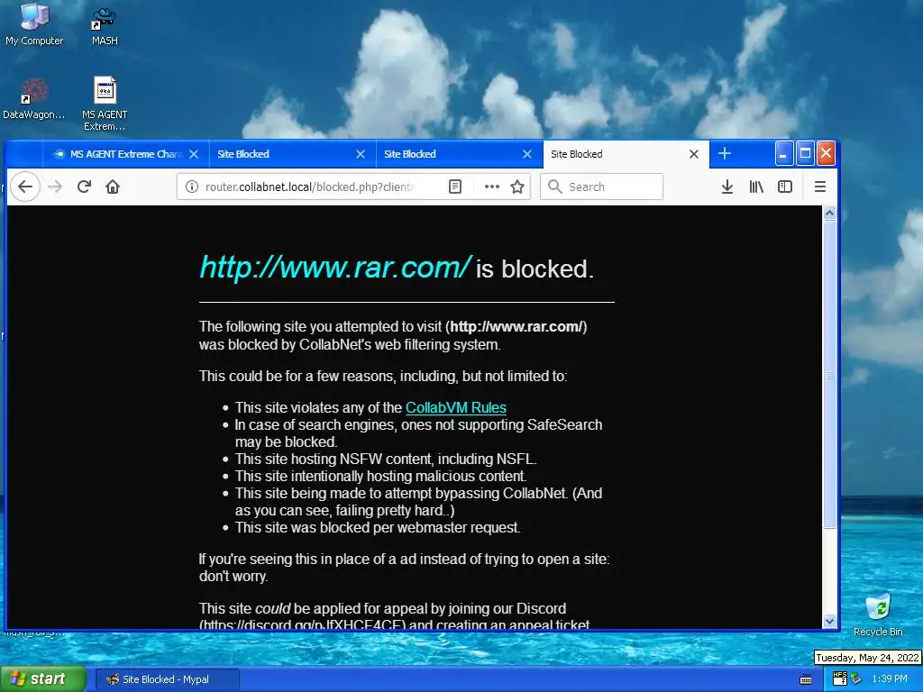This screenshot has height=692, width=923.
Task: Click Site Blocked - Mypal taskbar button
Action: pos(167,679)
